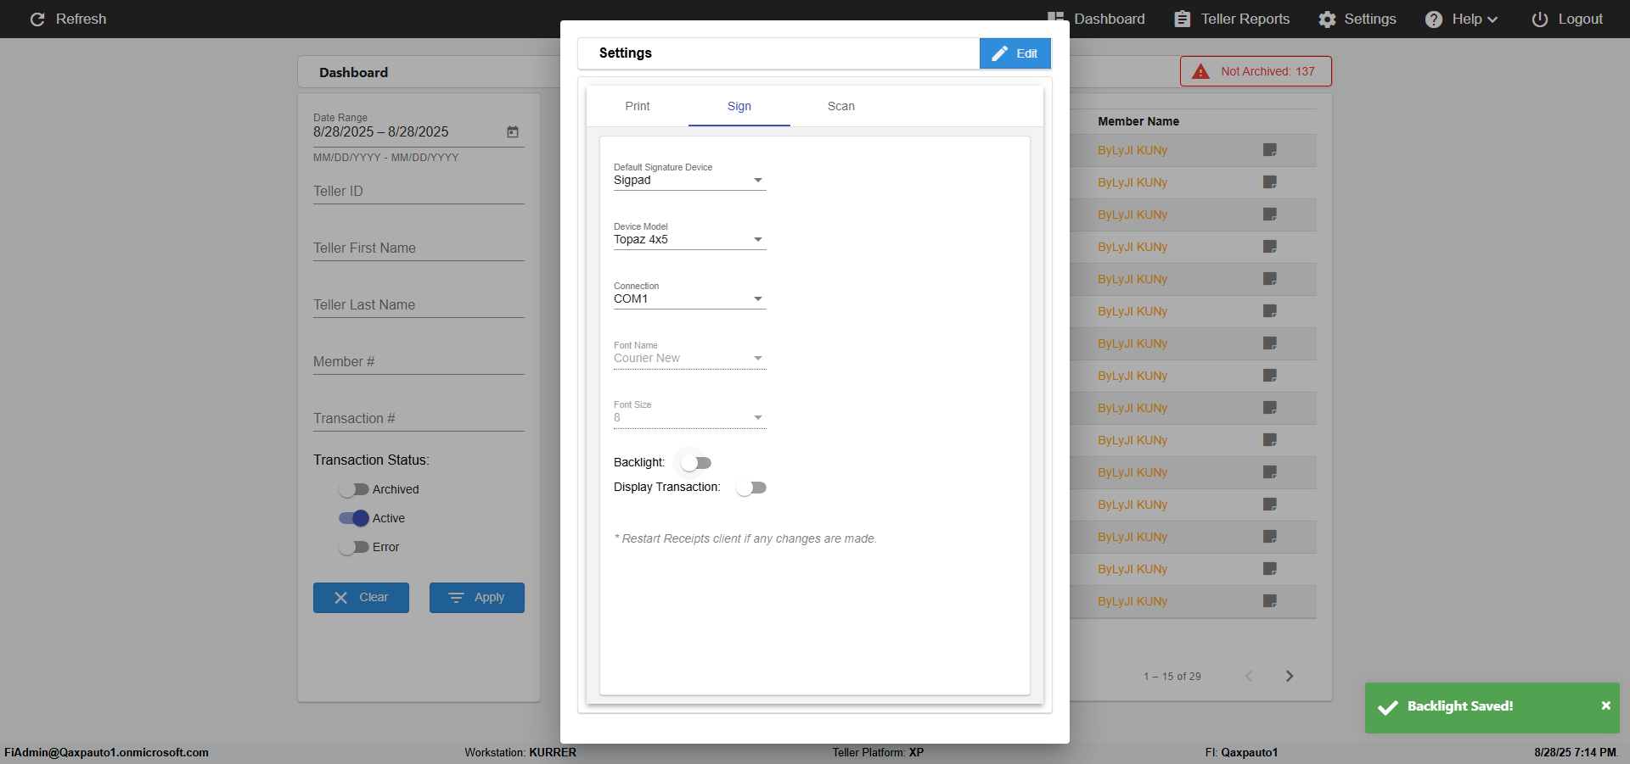Screen dimensions: 1630x764
Task: Select the Sign tab
Action: pos(739,106)
